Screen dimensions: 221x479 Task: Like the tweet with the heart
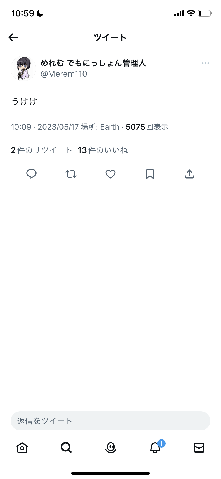click(111, 174)
